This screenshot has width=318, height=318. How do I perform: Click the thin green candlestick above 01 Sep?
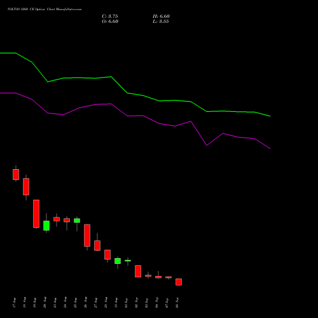[128, 261]
